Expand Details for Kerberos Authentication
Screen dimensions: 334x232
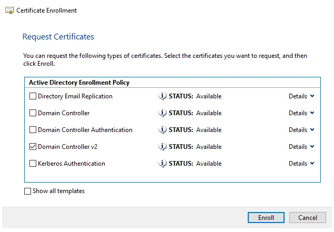pyautogui.click(x=301, y=164)
